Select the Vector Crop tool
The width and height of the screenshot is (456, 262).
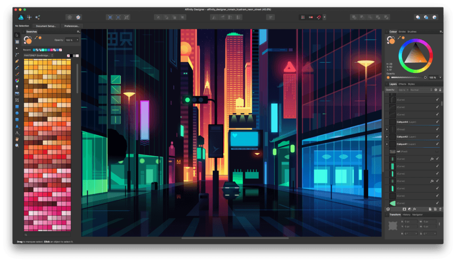(17, 100)
